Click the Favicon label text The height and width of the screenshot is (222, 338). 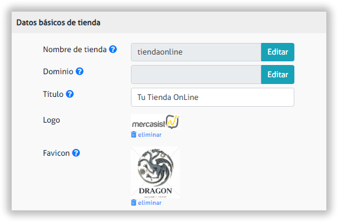click(57, 153)
